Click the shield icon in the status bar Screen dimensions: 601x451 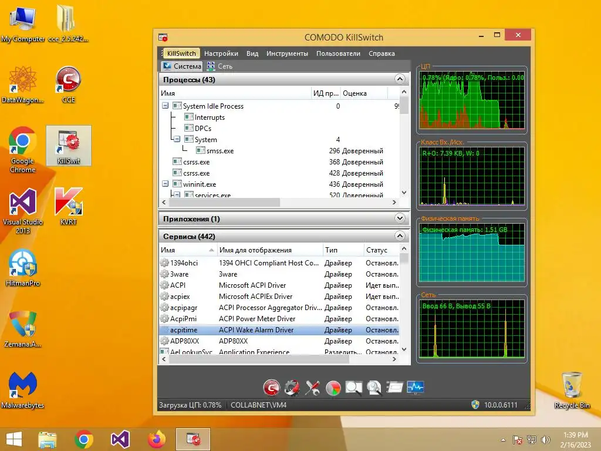click(x=475, y=405)
